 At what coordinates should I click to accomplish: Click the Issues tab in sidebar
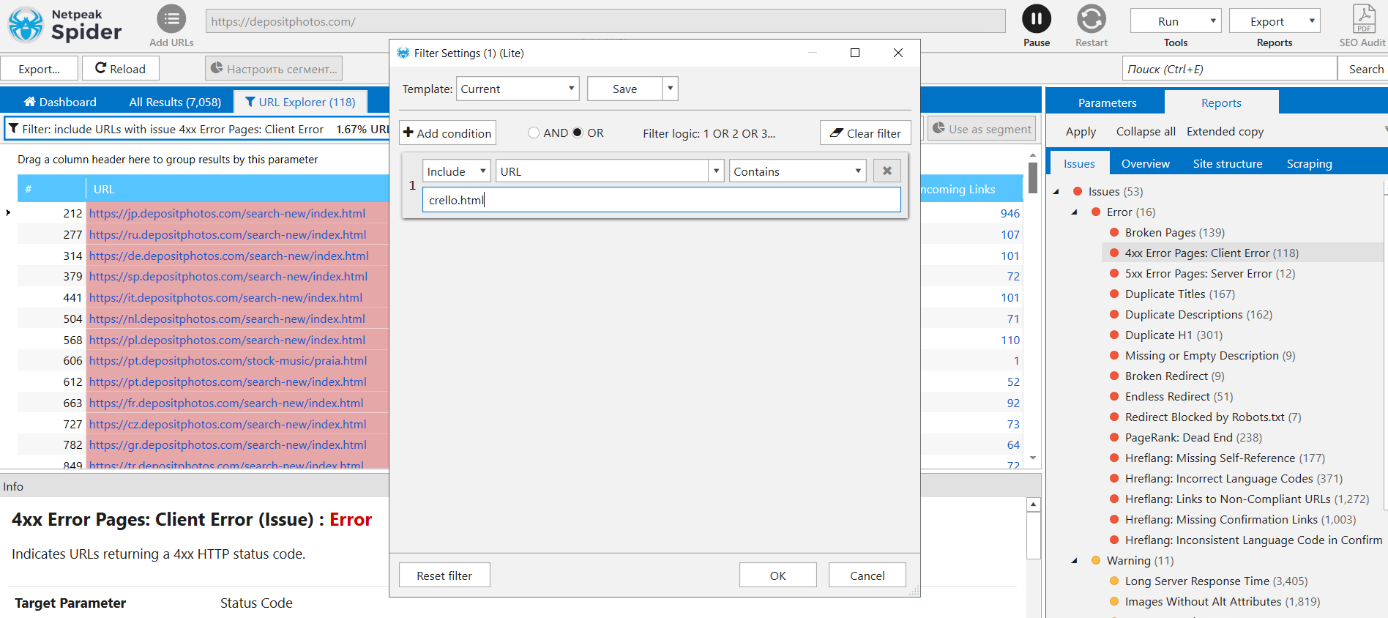pyautogui.click(x=1079, y=163)
